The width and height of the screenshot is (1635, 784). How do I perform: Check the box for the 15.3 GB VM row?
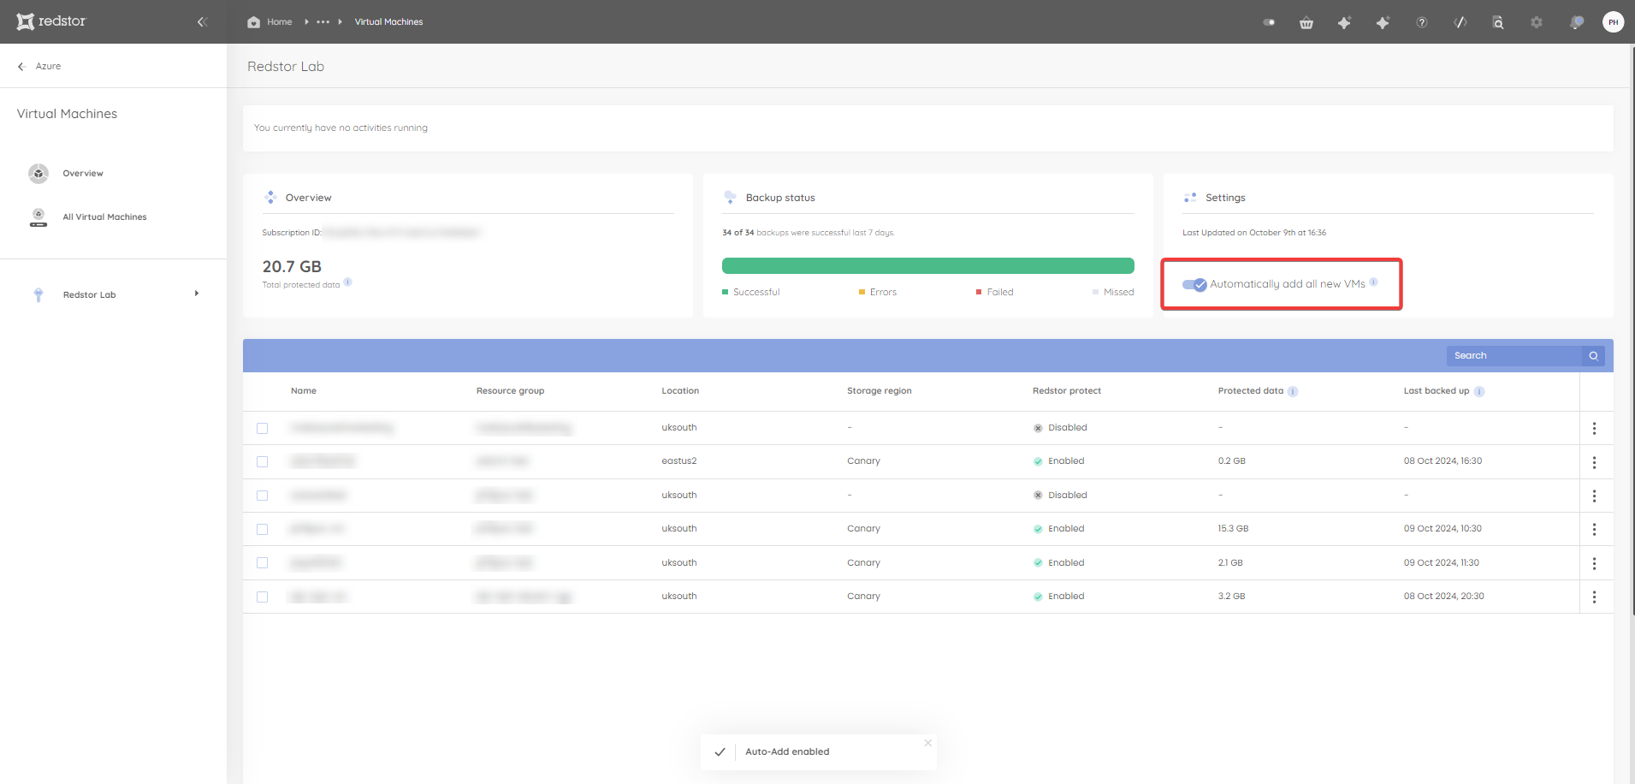tap(263, 530)
